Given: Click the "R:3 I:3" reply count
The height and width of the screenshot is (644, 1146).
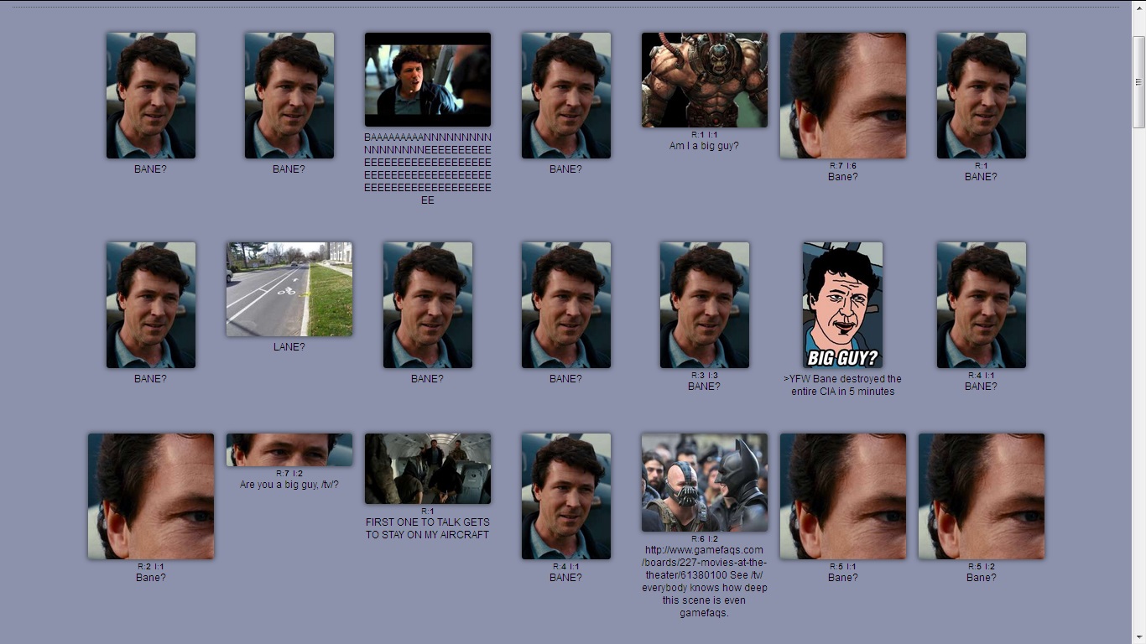Looking at the screenshot, I should [x=705, y=376].
